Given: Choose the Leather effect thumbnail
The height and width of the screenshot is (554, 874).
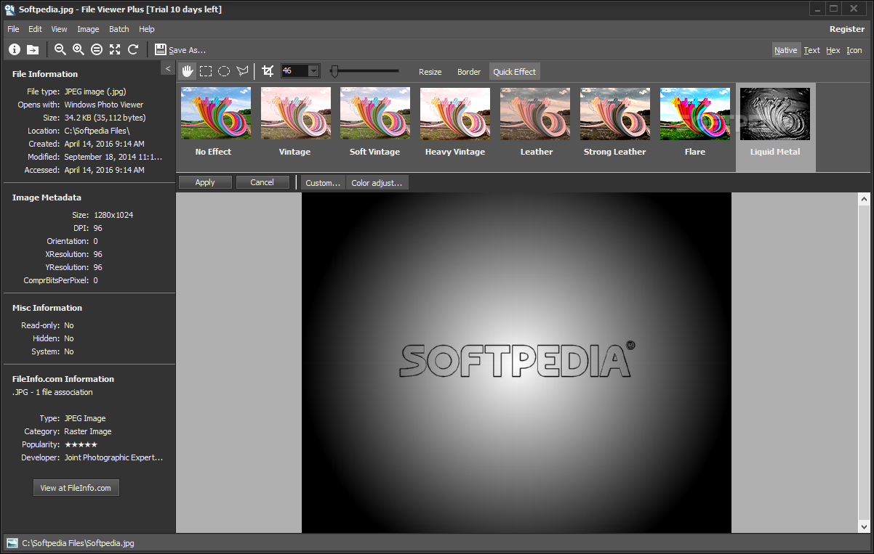Looking at the screenshot, I should pyautogui.click(x=535, y=113).
